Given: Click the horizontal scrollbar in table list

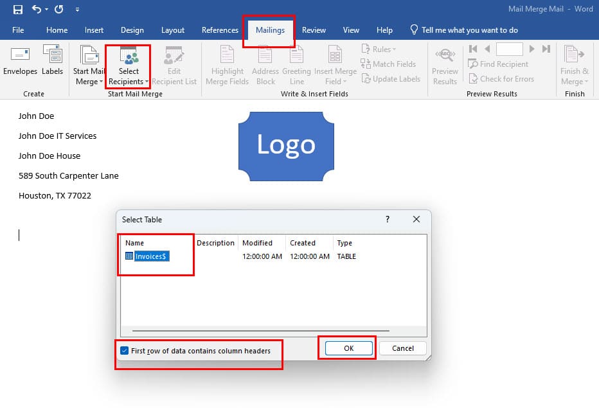Looking at the screenshot, I should (261, 330).
